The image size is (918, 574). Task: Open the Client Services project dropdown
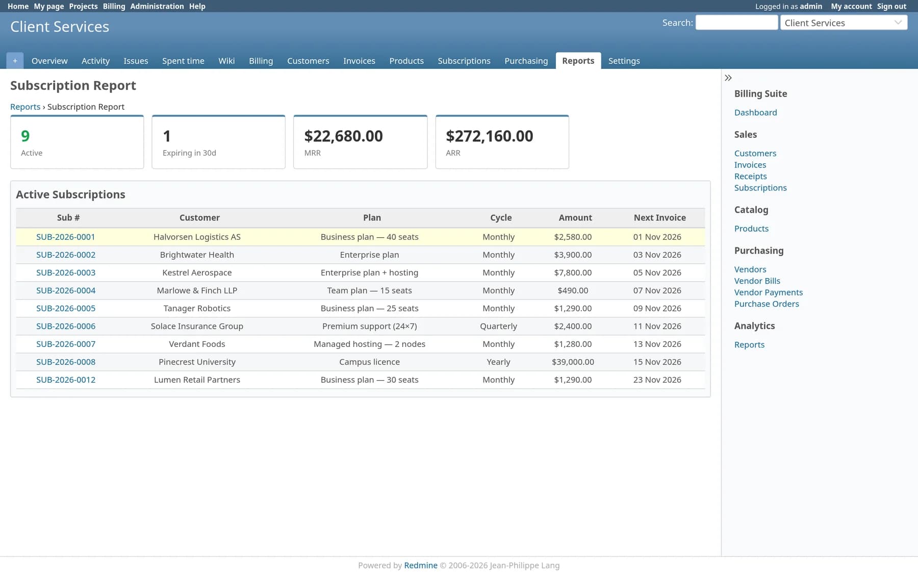(844, 23)
